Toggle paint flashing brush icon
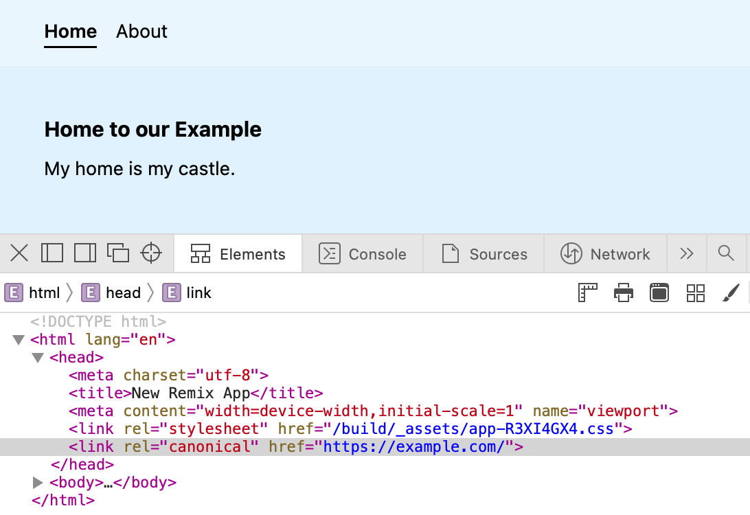The width and height of the screenshot is (750, 515). click(x=731, y=293)
